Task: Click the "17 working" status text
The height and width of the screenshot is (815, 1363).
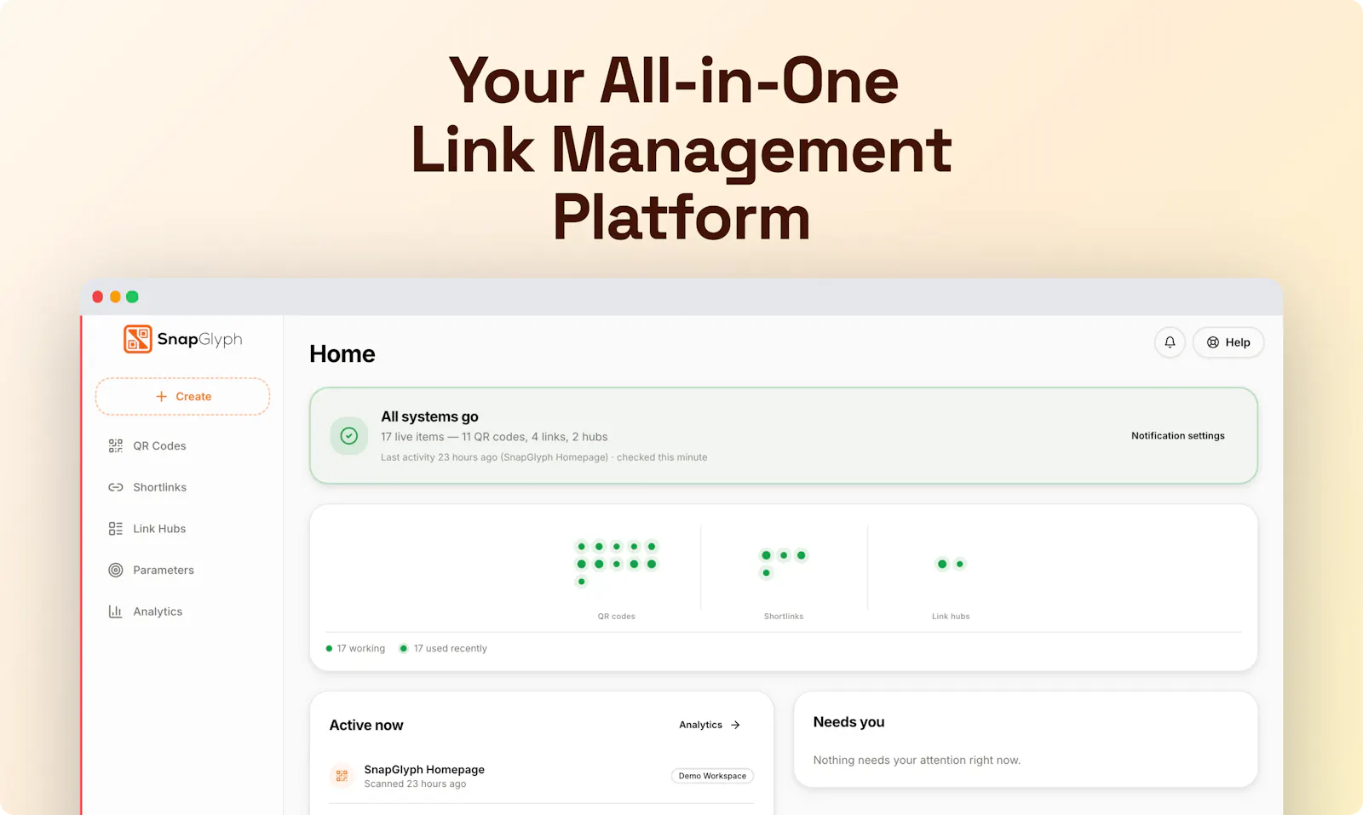Action: pyautogui.click(x=360, y=649)
